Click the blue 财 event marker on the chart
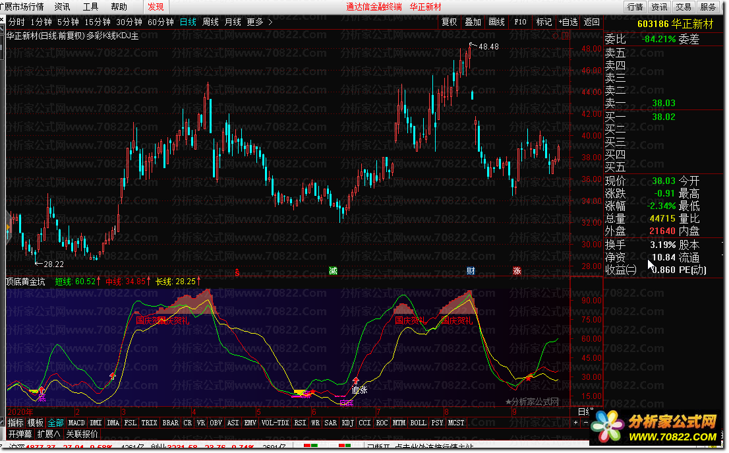Image resolution: width=729 pixels, height=453 pixels. [x=471, y=271]
